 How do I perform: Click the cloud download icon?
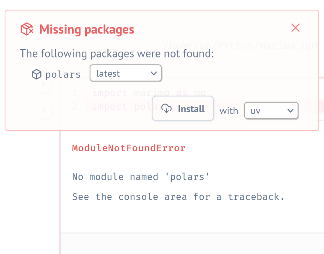click(167, 109)
